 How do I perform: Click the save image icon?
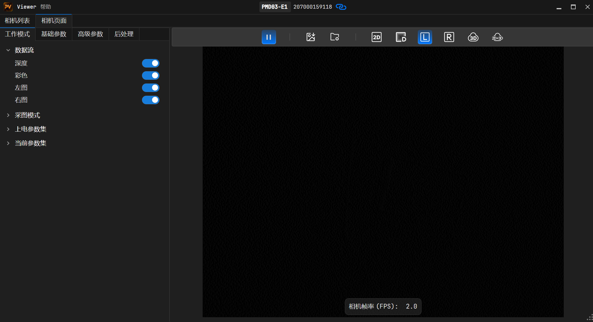(311, 37)
